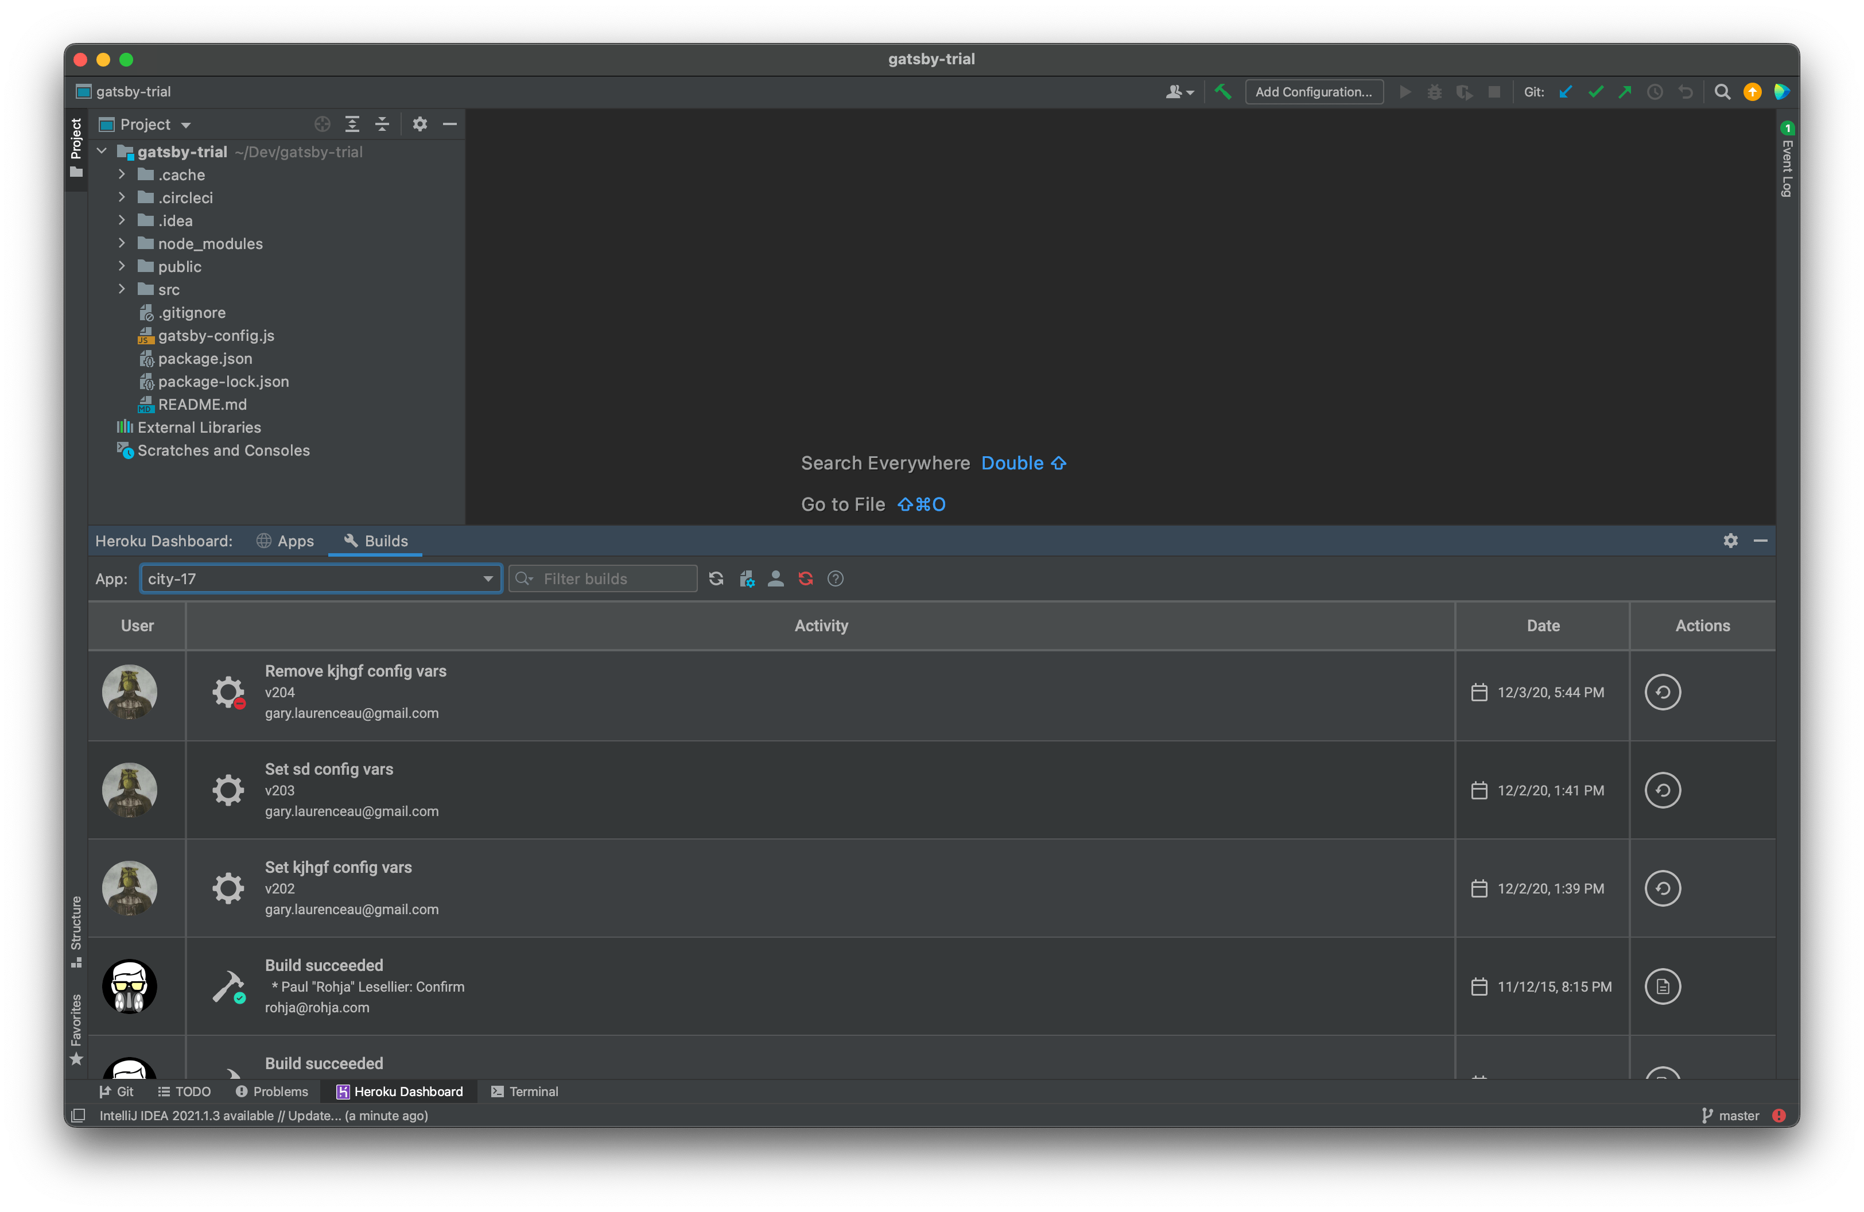The height and width of the screenshot is (1212, 1864).
Task: Click the red refresh arrows icon
Action: 805,578
